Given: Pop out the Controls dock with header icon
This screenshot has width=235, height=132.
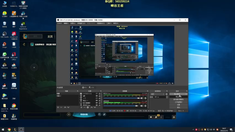Looking at the screenshot, I should pyautogui.click(x=187, y=91).
